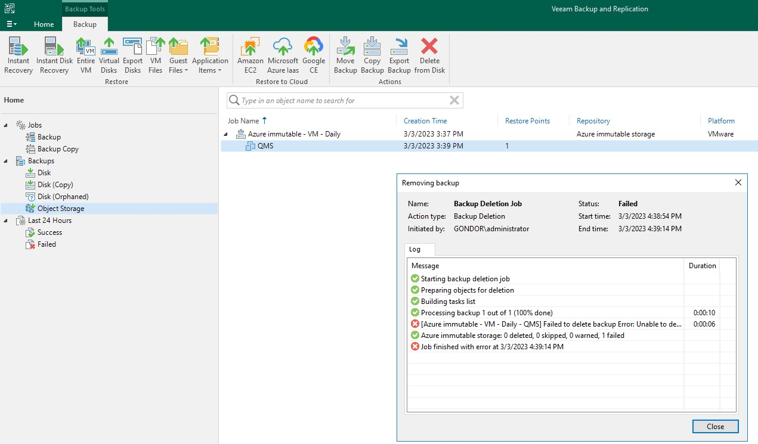Collapse the Last 24 Hours node

(x=7, y=221)
